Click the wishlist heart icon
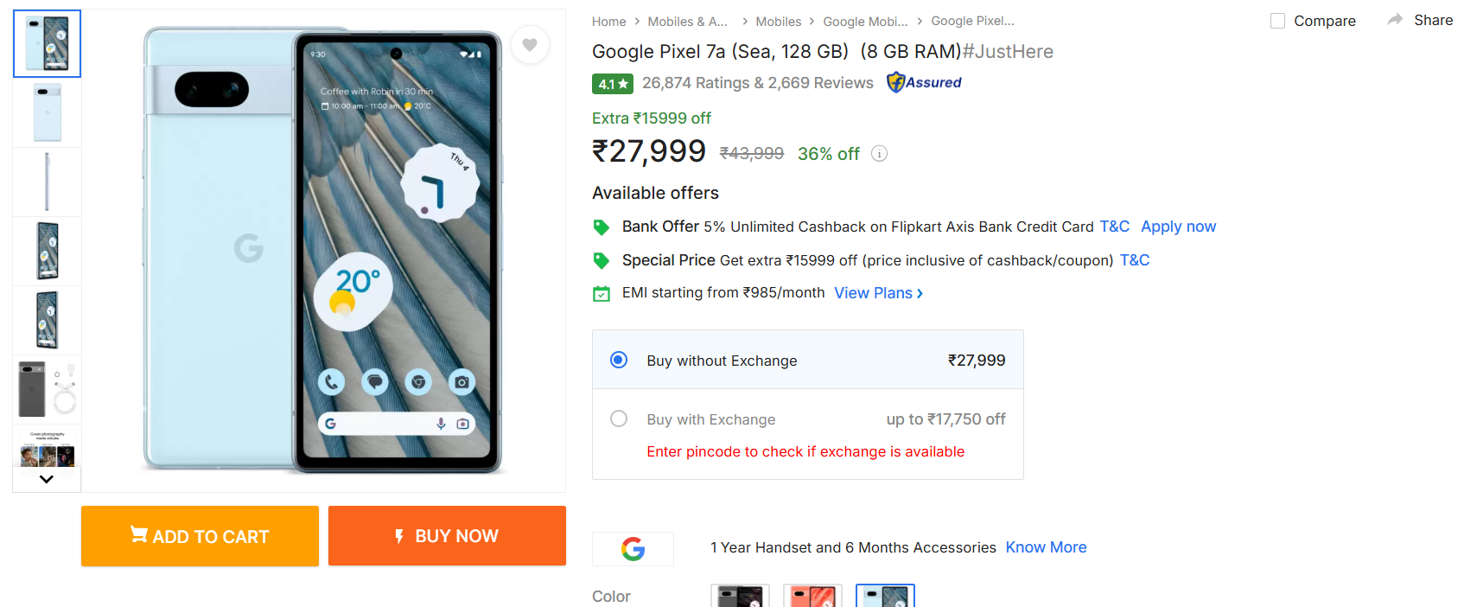Viewport: 1464px width, 607px height. [530, 45]
